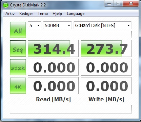Open the Language menu

(76, 14)
